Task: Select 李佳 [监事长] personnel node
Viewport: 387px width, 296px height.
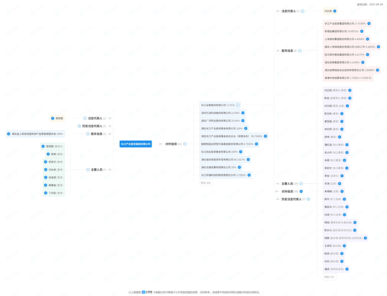Action: (x=334, y=176)
